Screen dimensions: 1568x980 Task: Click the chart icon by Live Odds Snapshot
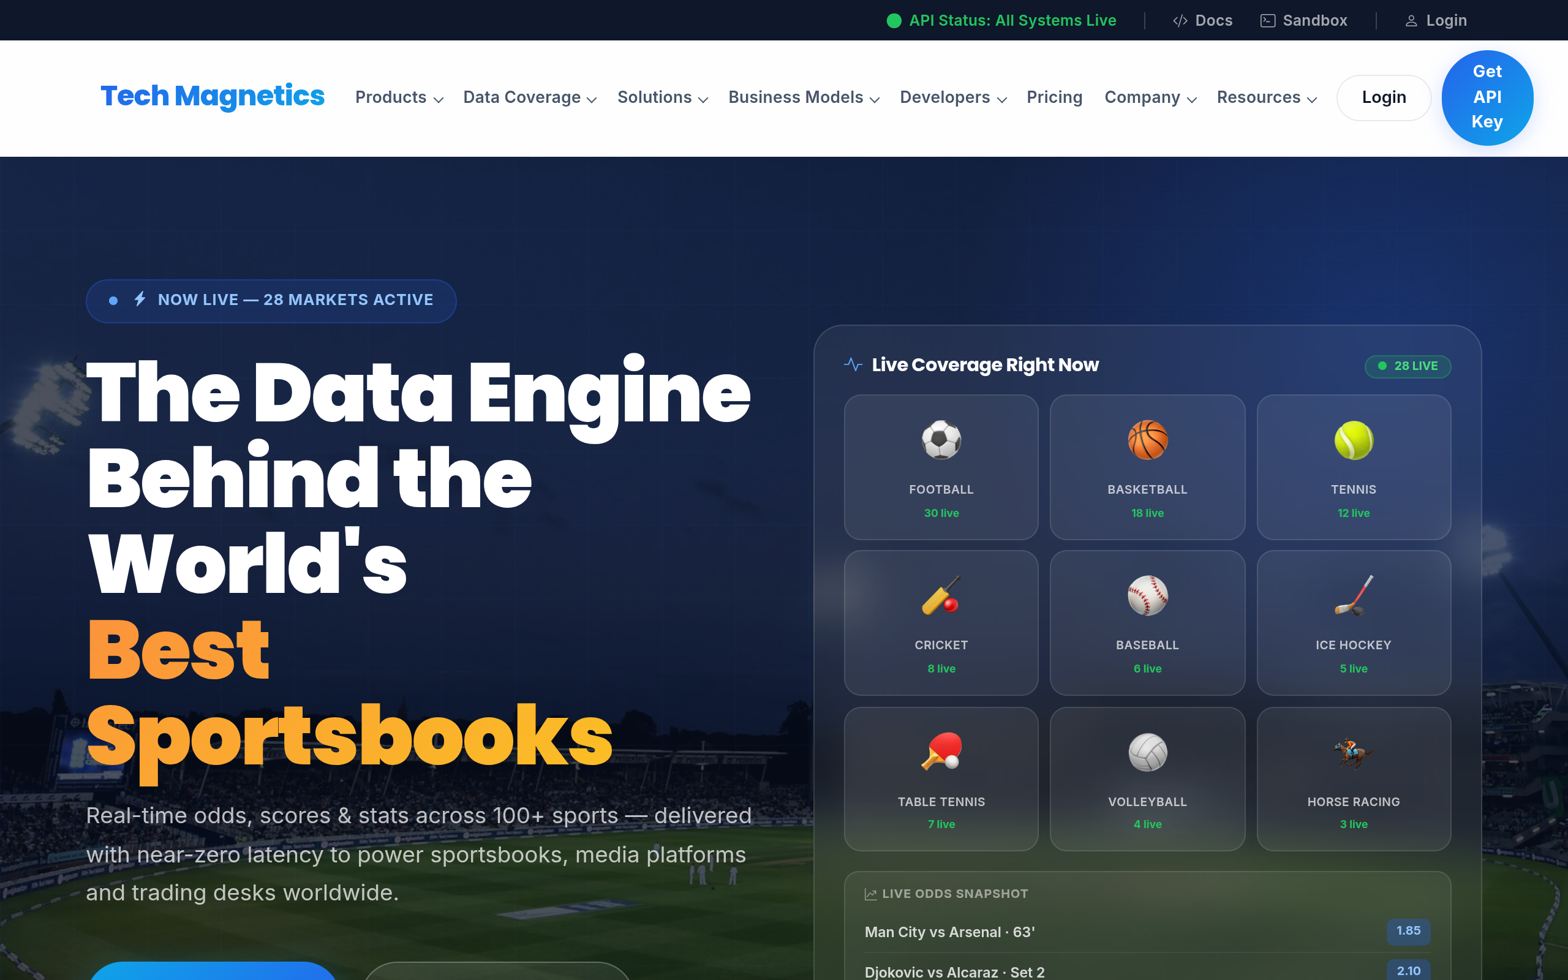pyautogui.click(x=870, y=894)
